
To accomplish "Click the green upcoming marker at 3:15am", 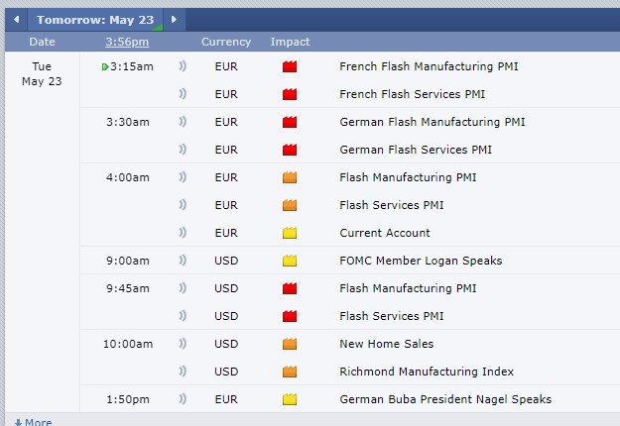I will click(105, 66).
